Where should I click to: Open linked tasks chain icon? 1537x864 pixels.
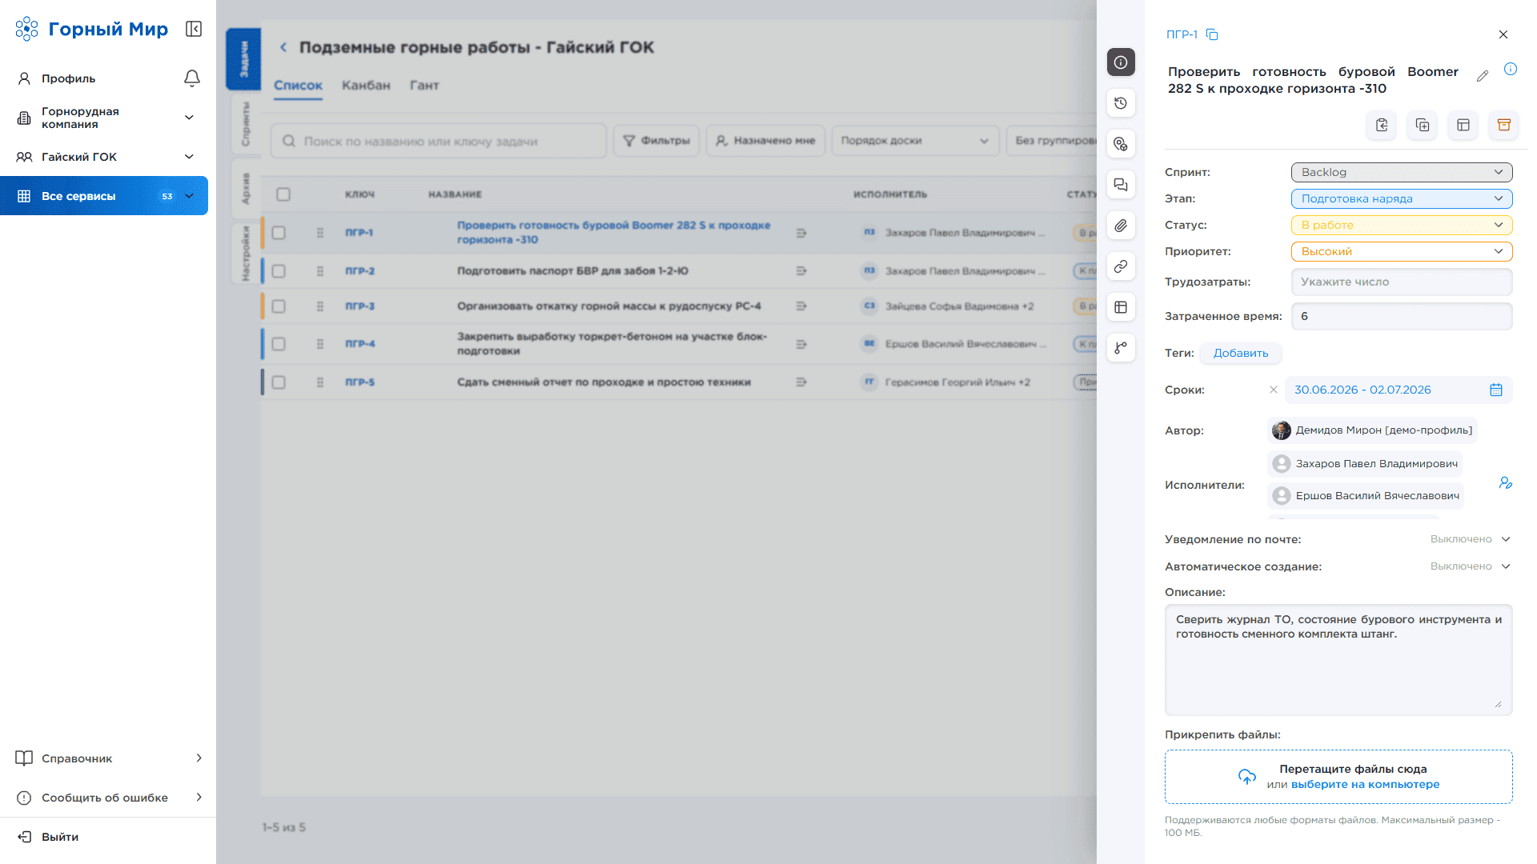coord(1121,266)
